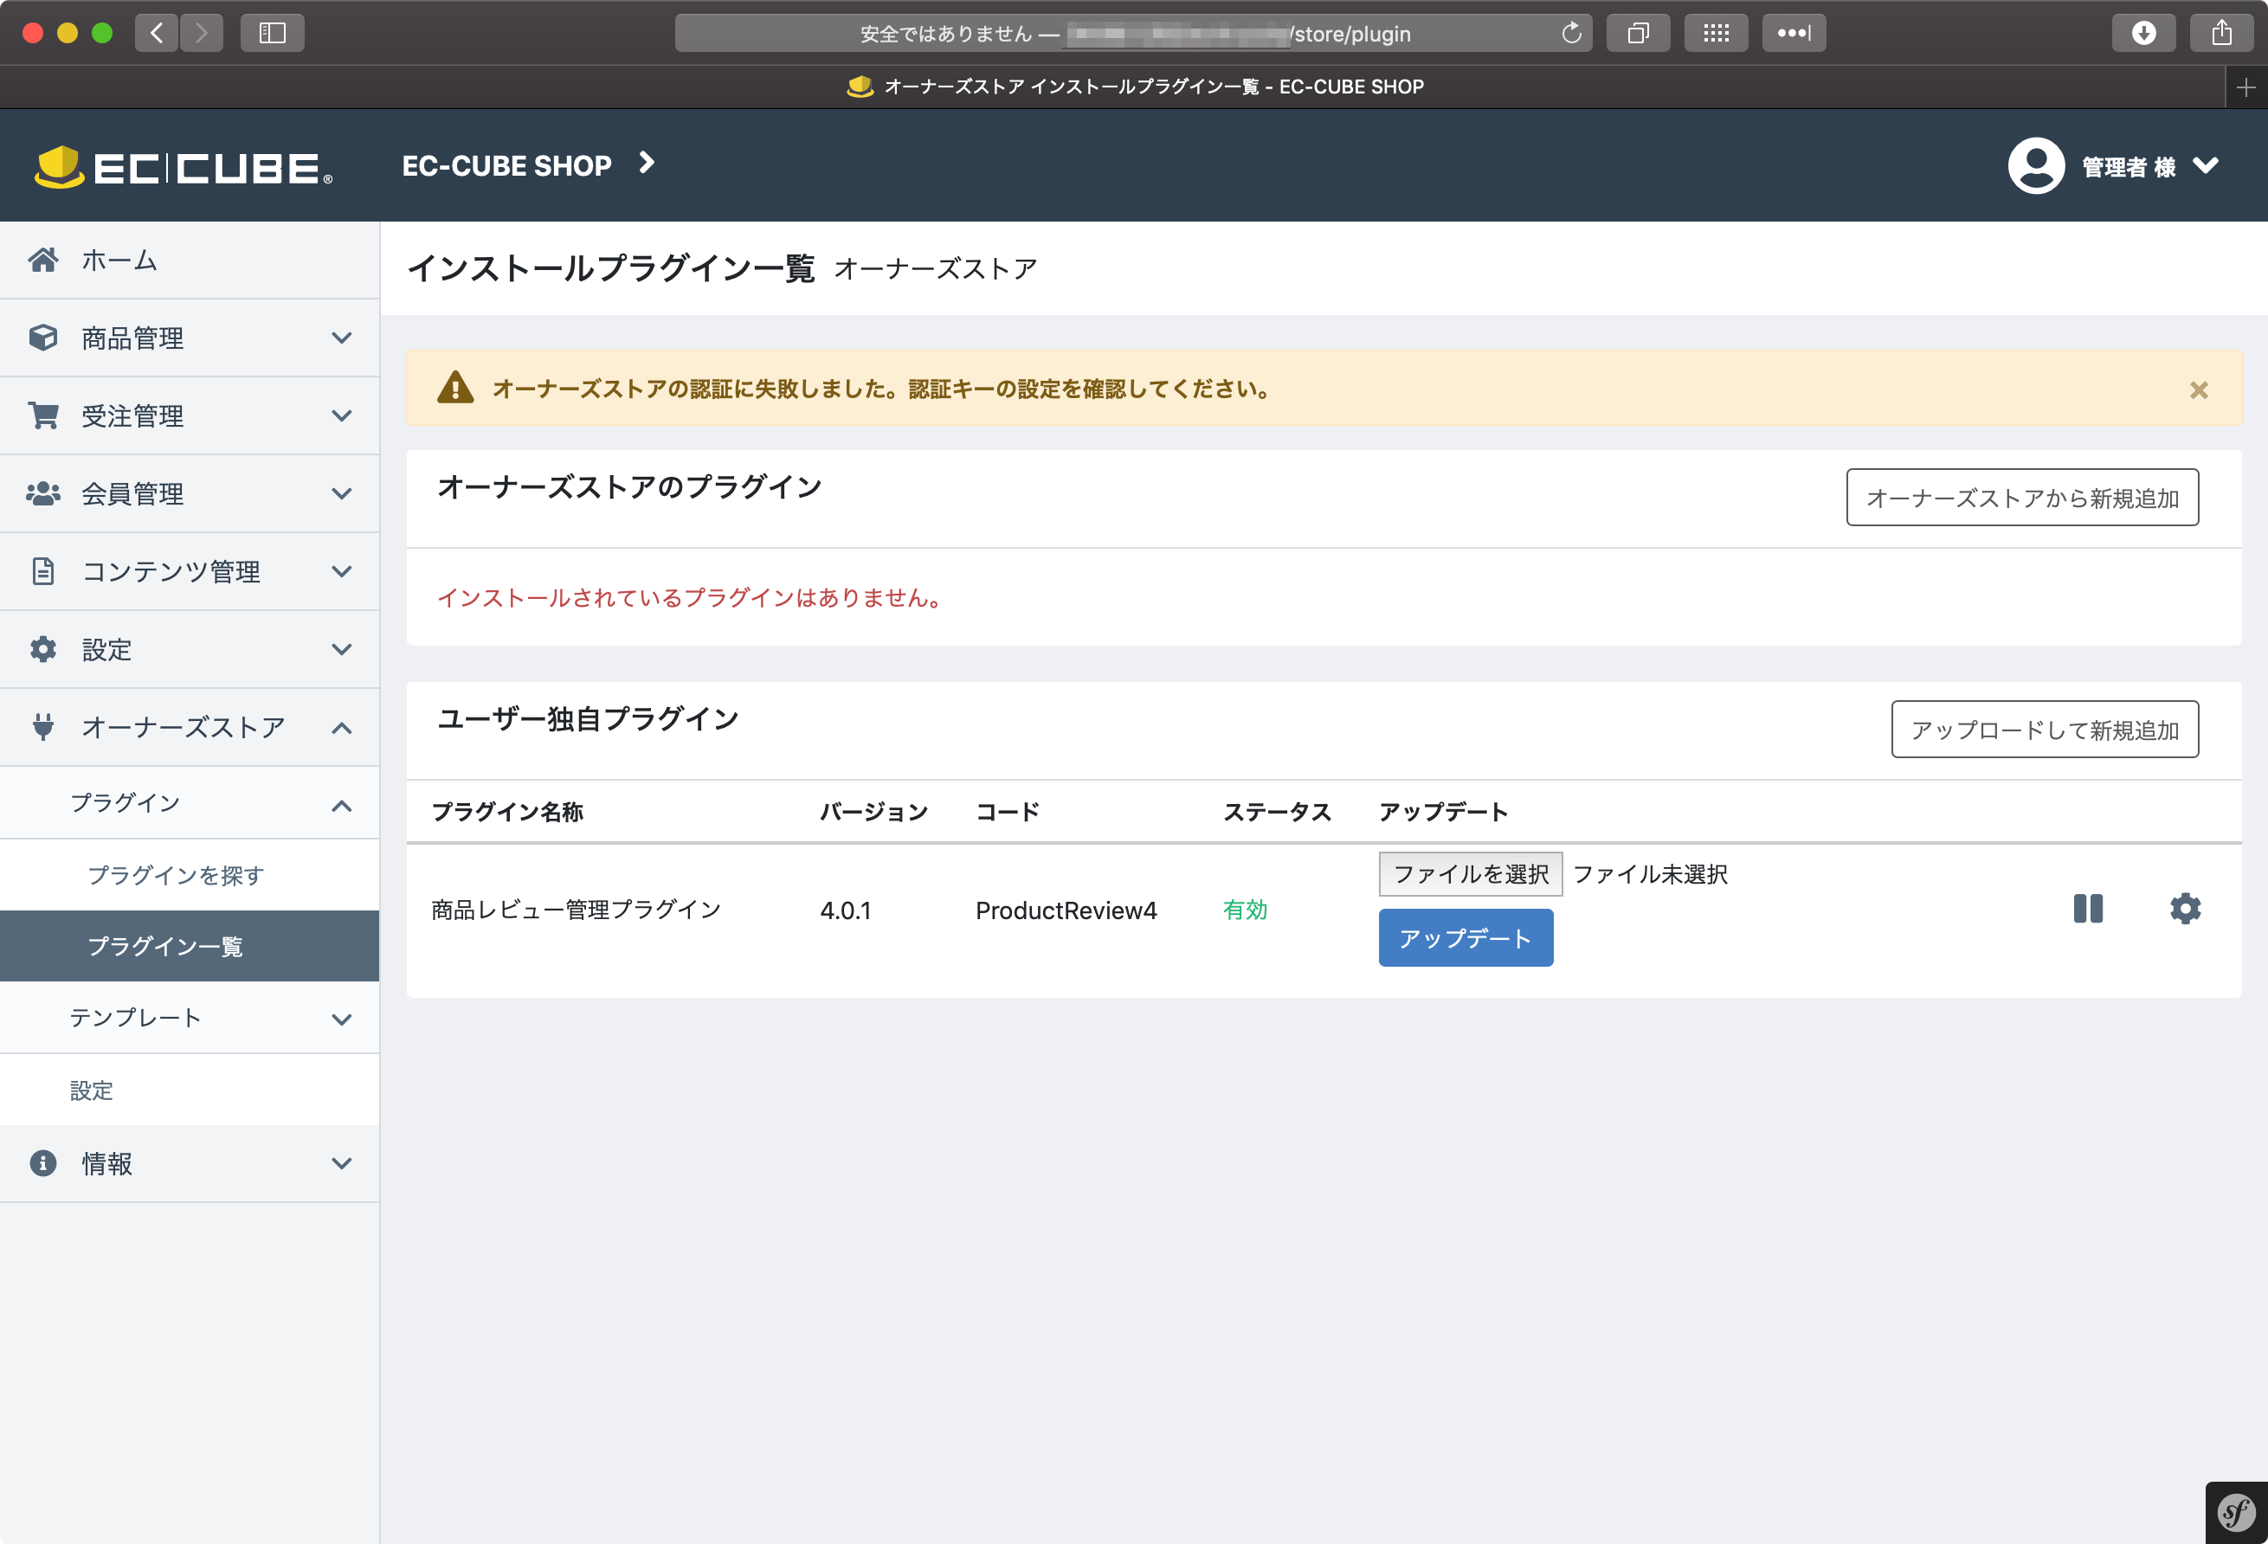Screen dimensions: 2268x1544
Task: Click Safari's reload page icon
Action: [x=1571, y=33]
